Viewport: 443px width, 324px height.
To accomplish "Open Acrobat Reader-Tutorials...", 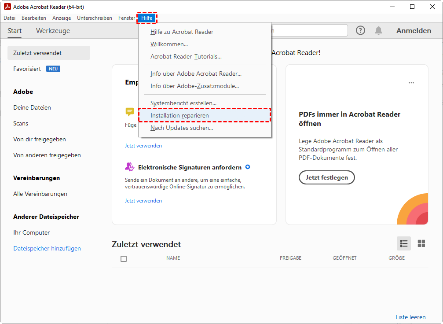I will pyautogui.click(x=205, y=56).
